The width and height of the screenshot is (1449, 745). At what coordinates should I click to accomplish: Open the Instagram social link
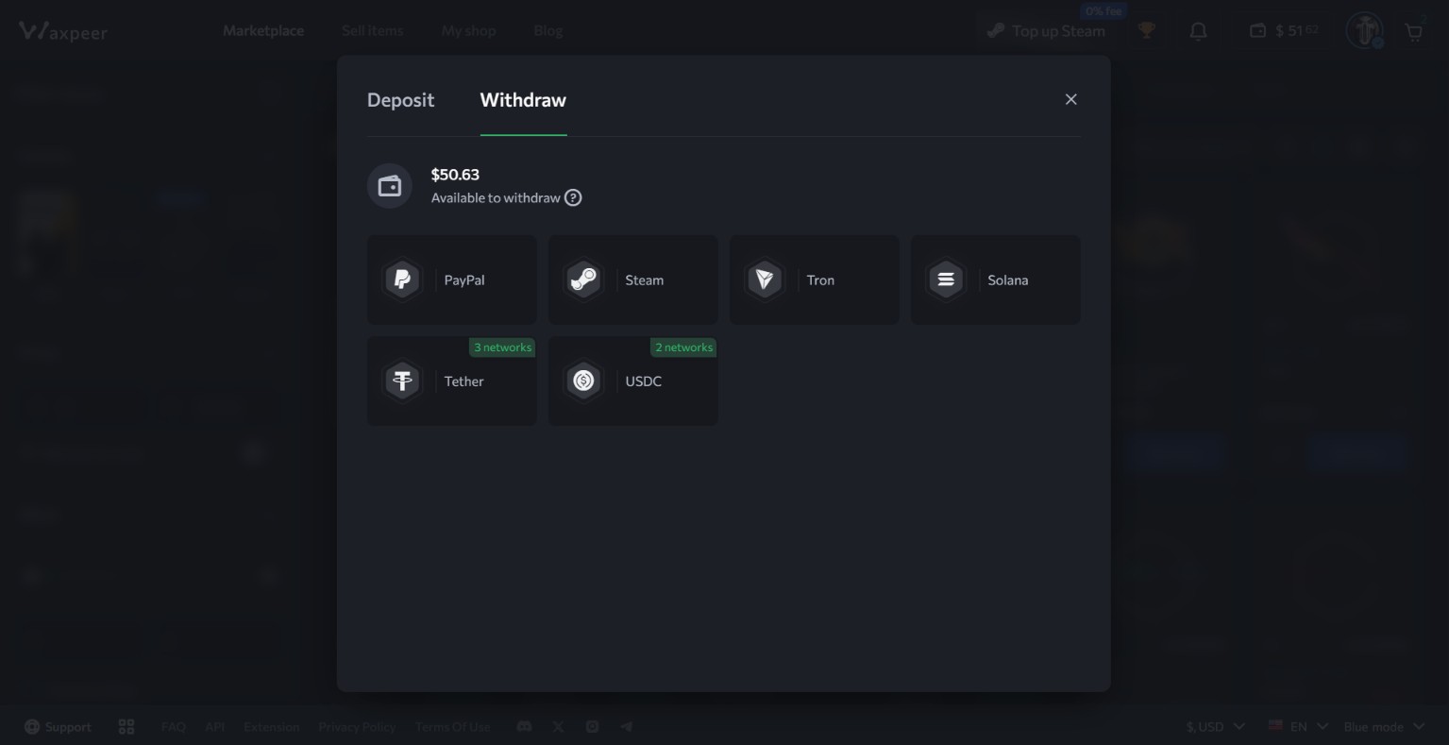[592, 726]
